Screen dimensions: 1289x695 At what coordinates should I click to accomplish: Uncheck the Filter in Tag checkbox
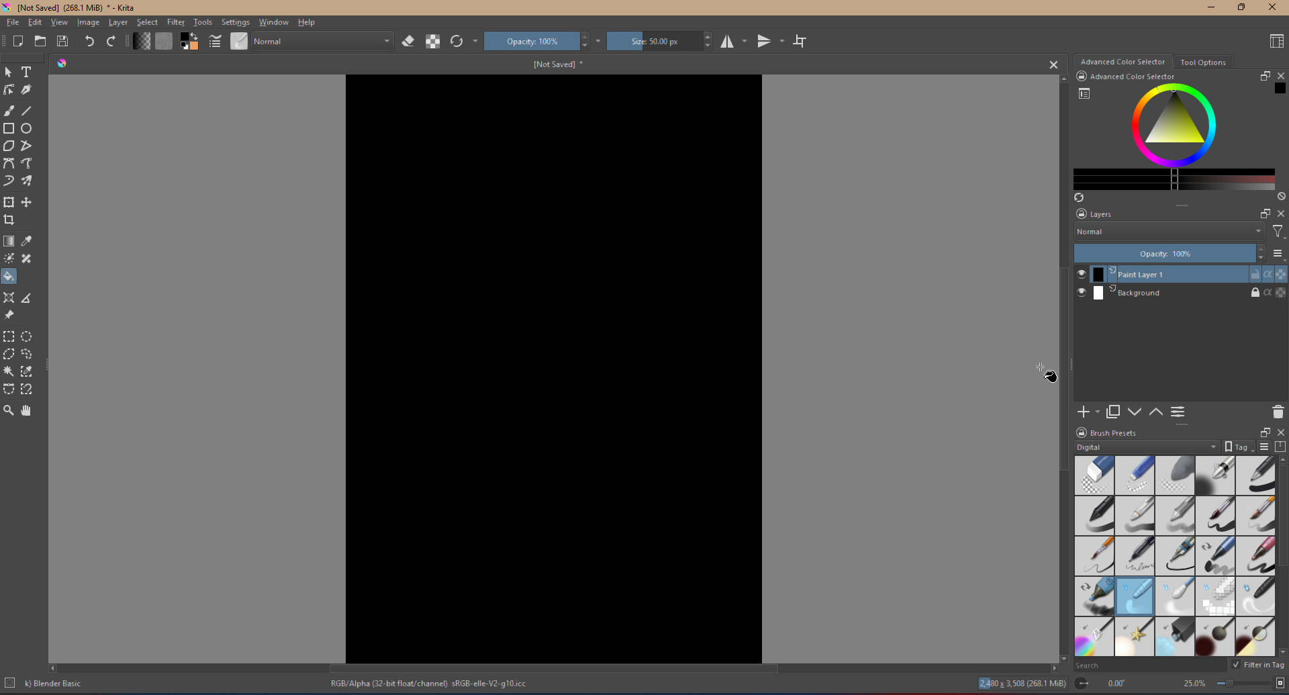click(1236, 665)
